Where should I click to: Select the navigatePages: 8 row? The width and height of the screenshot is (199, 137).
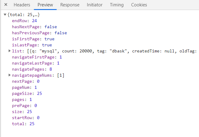point(32,69)
